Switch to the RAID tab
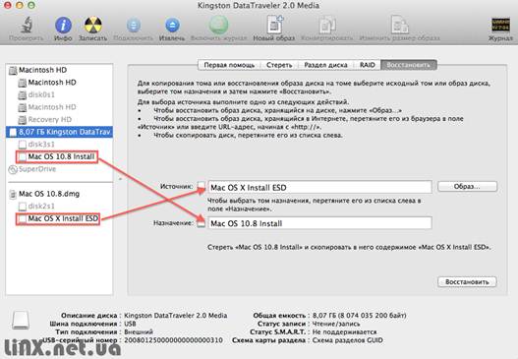 point(367,65)
